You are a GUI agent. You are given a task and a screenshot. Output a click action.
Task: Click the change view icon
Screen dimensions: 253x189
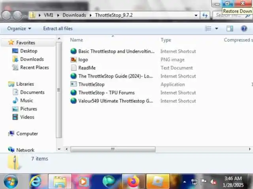point(208,29)
